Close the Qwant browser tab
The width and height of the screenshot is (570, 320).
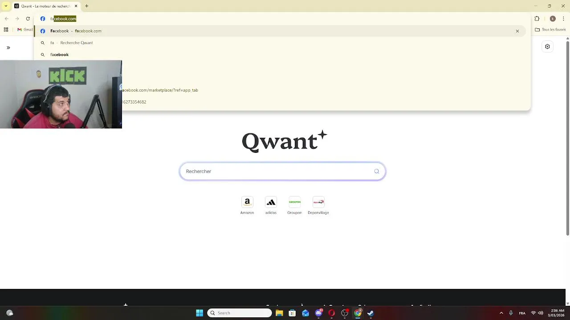pos(76,6)
